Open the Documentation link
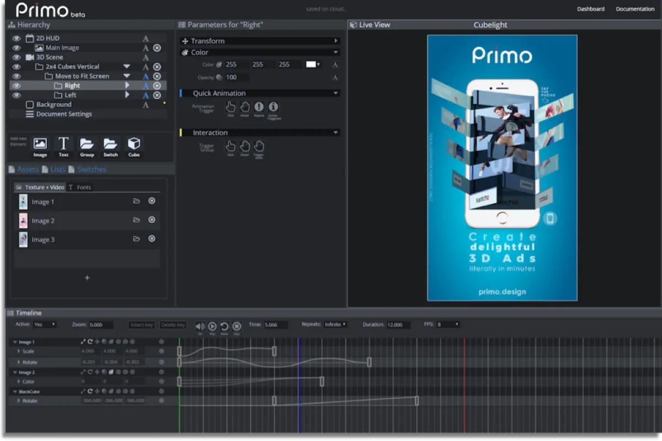Screen dimensions: 662x441 [634, 9]
